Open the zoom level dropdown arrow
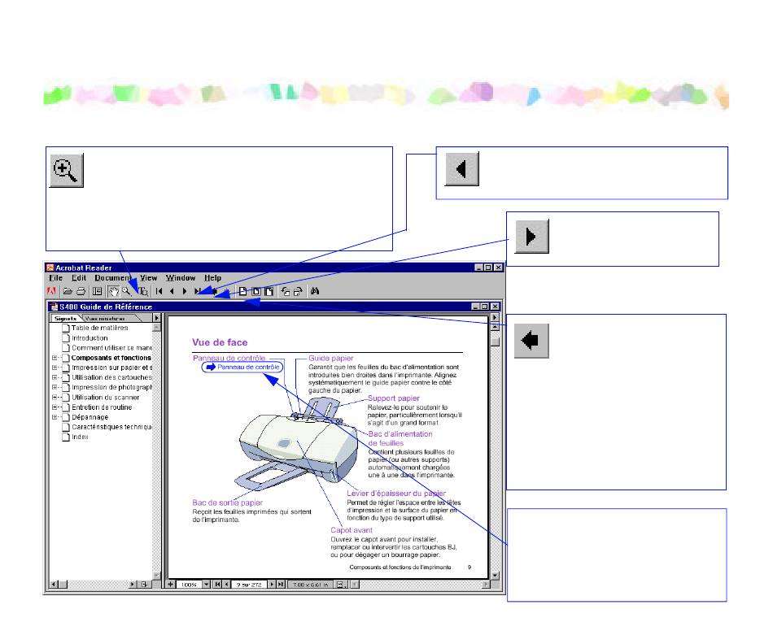Screen dimensions: 773x644 click(207, 585)
